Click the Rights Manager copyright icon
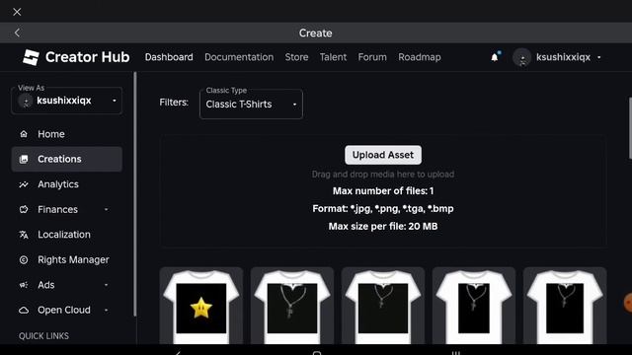The height and width of the screenshot is (355, 632). point(24,260)
